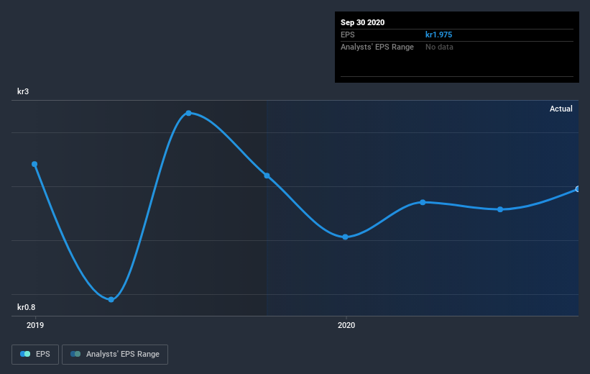
Task: Click the Sep 30 2020 tooltip heading
Action: (363, 22)
